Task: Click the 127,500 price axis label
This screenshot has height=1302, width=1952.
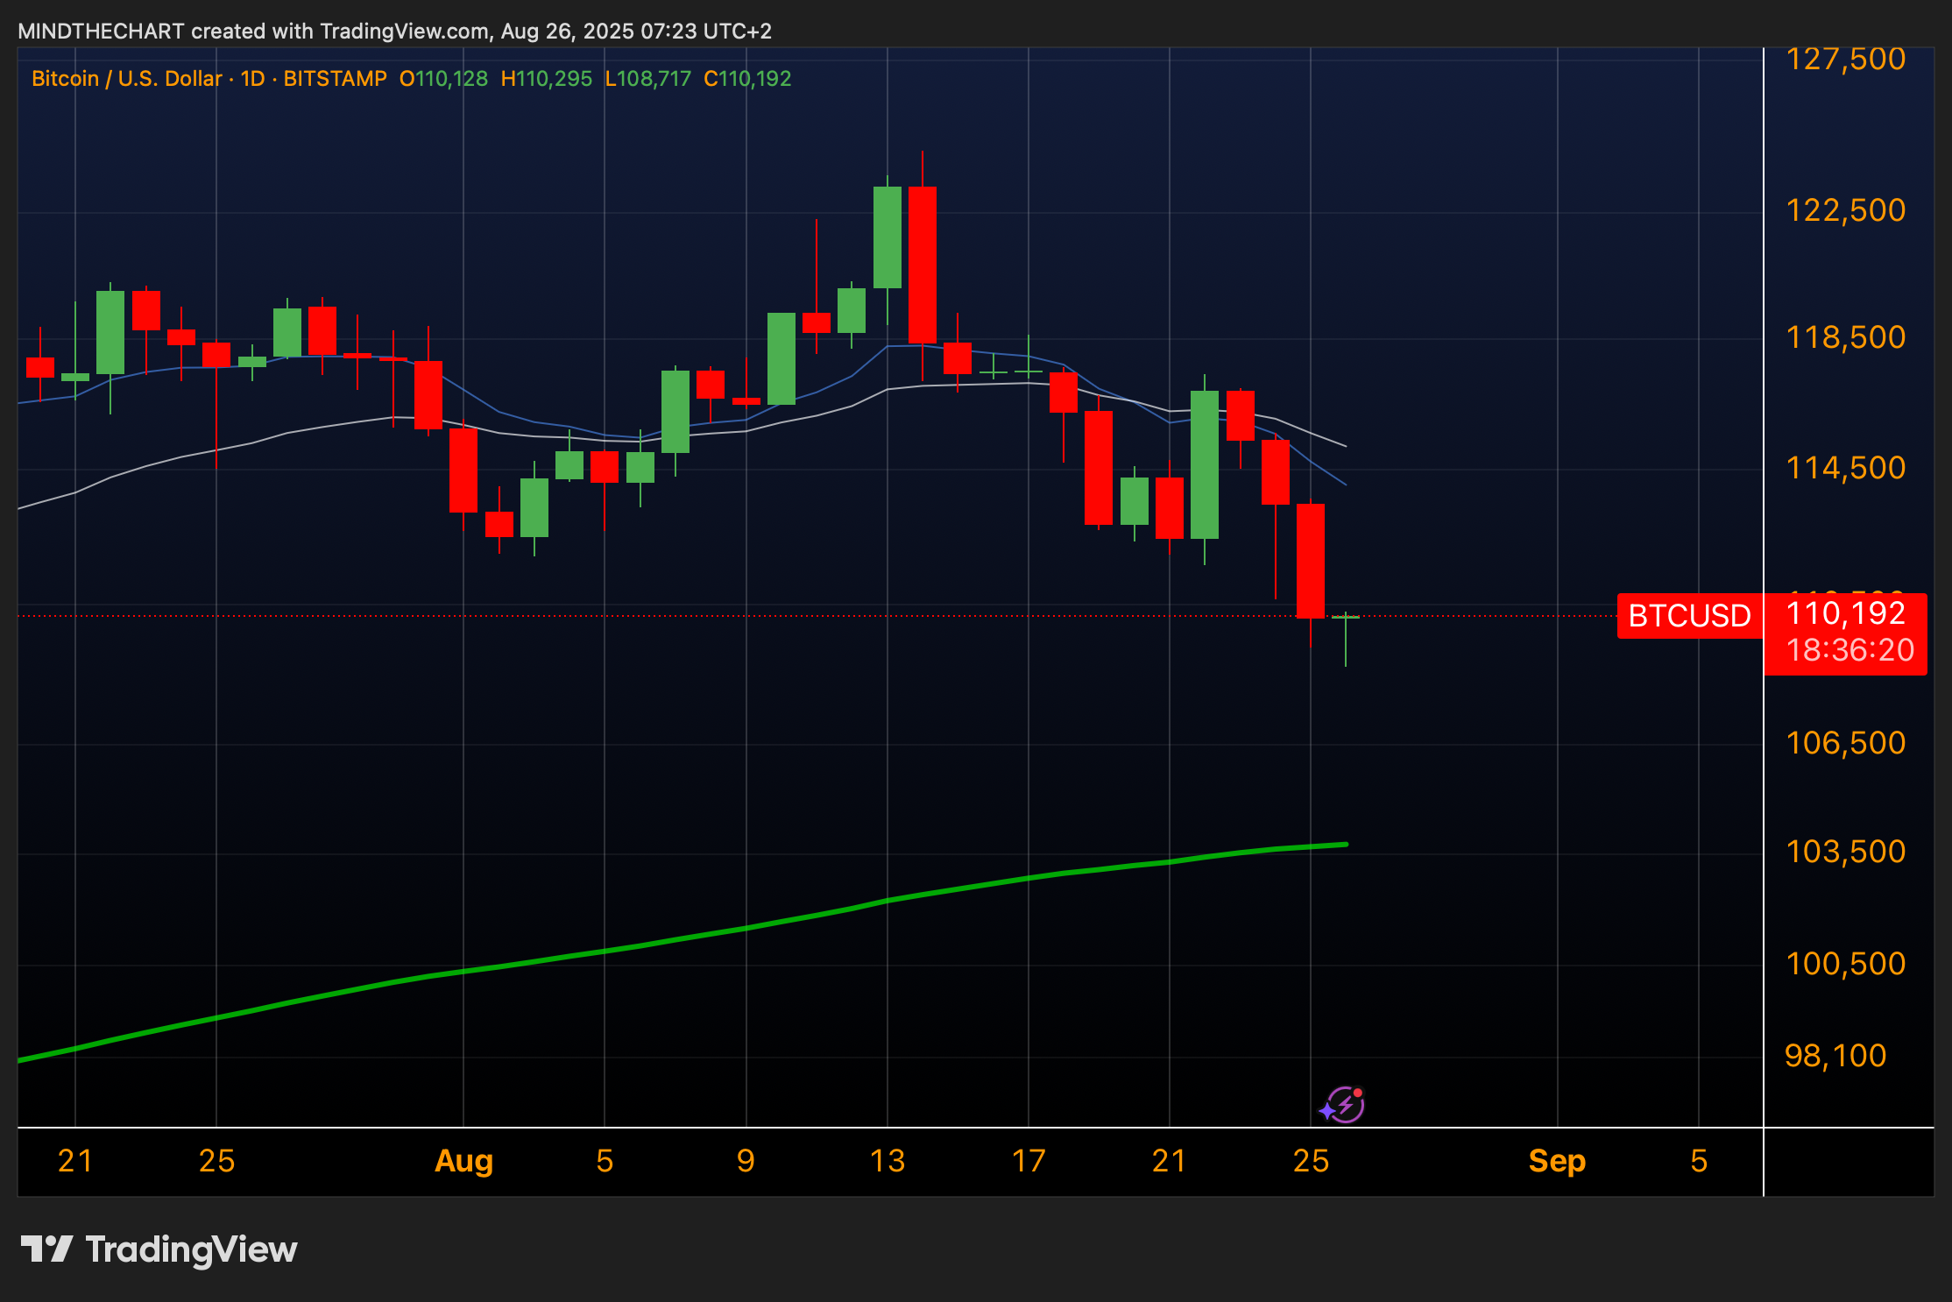Action: pos(1845,59)
